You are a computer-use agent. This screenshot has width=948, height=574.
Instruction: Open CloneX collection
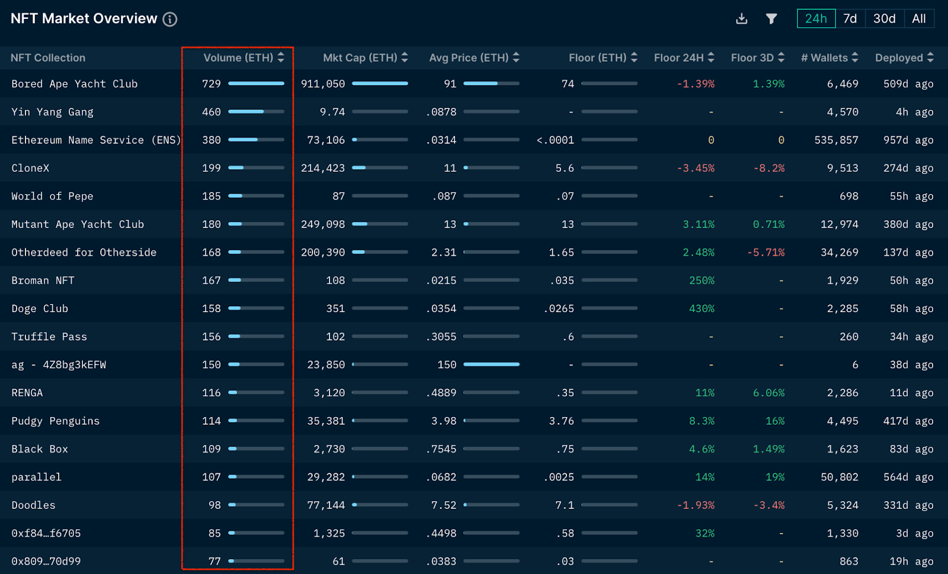click(30, 168)
